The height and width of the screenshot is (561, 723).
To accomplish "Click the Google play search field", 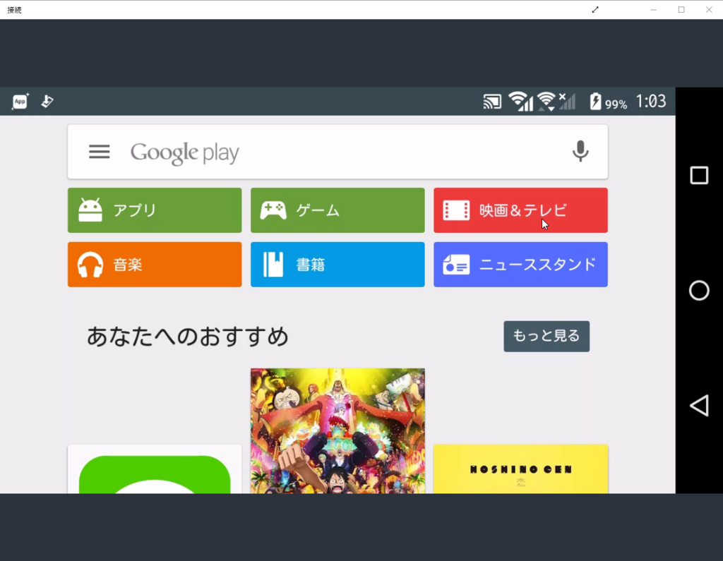I will (x=337, y=152).
